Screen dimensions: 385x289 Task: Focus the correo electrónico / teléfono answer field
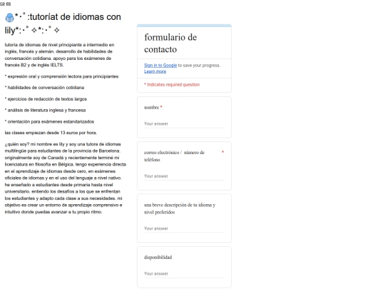coord(184,176)
